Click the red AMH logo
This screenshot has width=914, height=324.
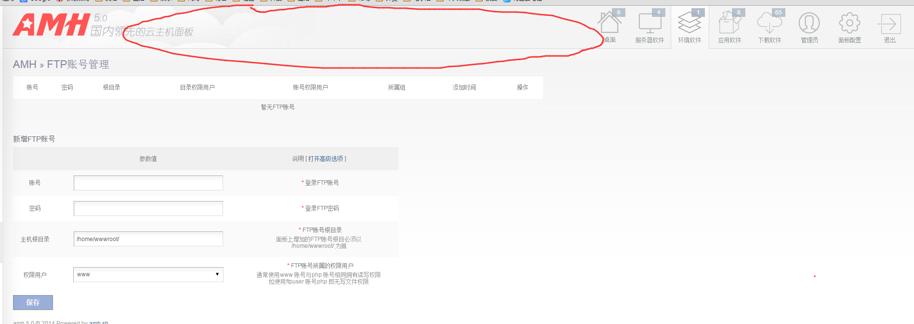point(51,25)
